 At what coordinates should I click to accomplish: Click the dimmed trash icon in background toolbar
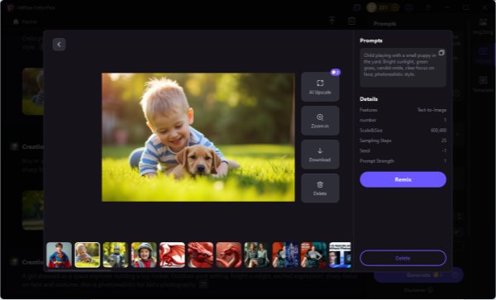(351, 21)
